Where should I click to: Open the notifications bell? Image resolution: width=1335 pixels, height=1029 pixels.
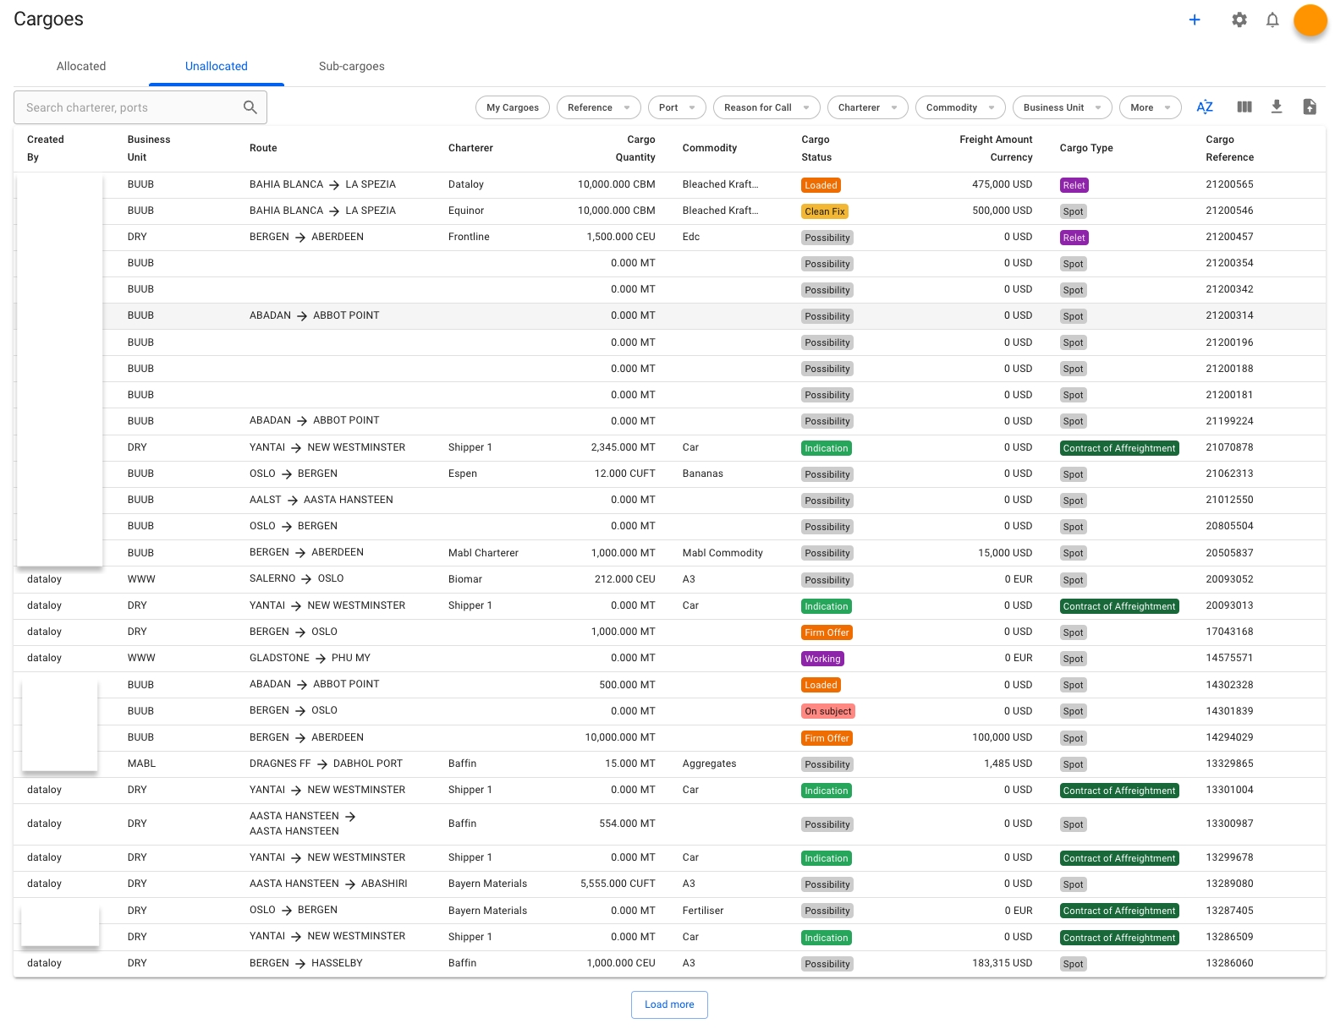point(1272,19)
